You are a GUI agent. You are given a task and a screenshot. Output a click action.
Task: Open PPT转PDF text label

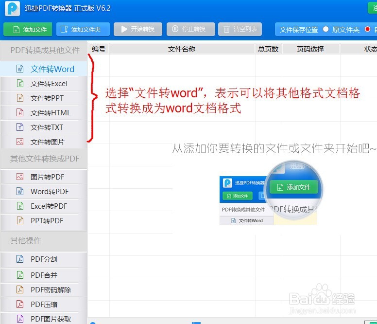click(x=47, y=221)
